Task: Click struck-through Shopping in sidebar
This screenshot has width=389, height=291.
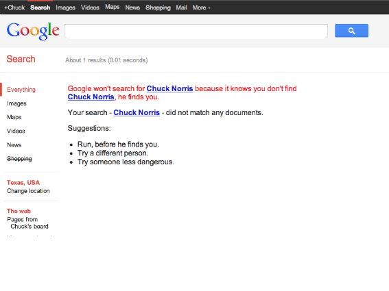Action: click(x=19, y=159)
